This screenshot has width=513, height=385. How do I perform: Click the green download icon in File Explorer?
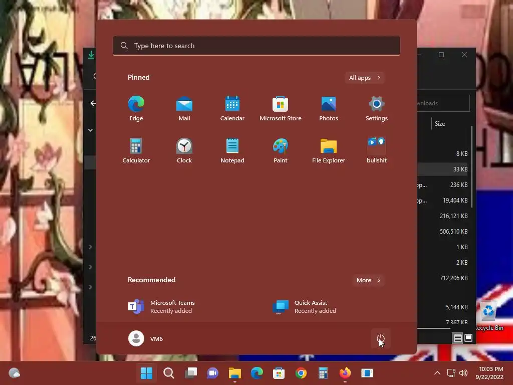click(91, 55)
